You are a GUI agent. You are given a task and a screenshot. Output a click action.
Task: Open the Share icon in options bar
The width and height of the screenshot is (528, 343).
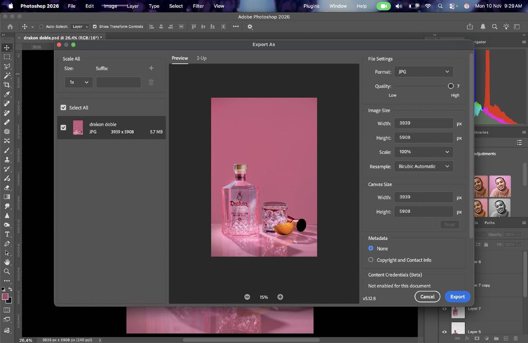click(470, 26)
